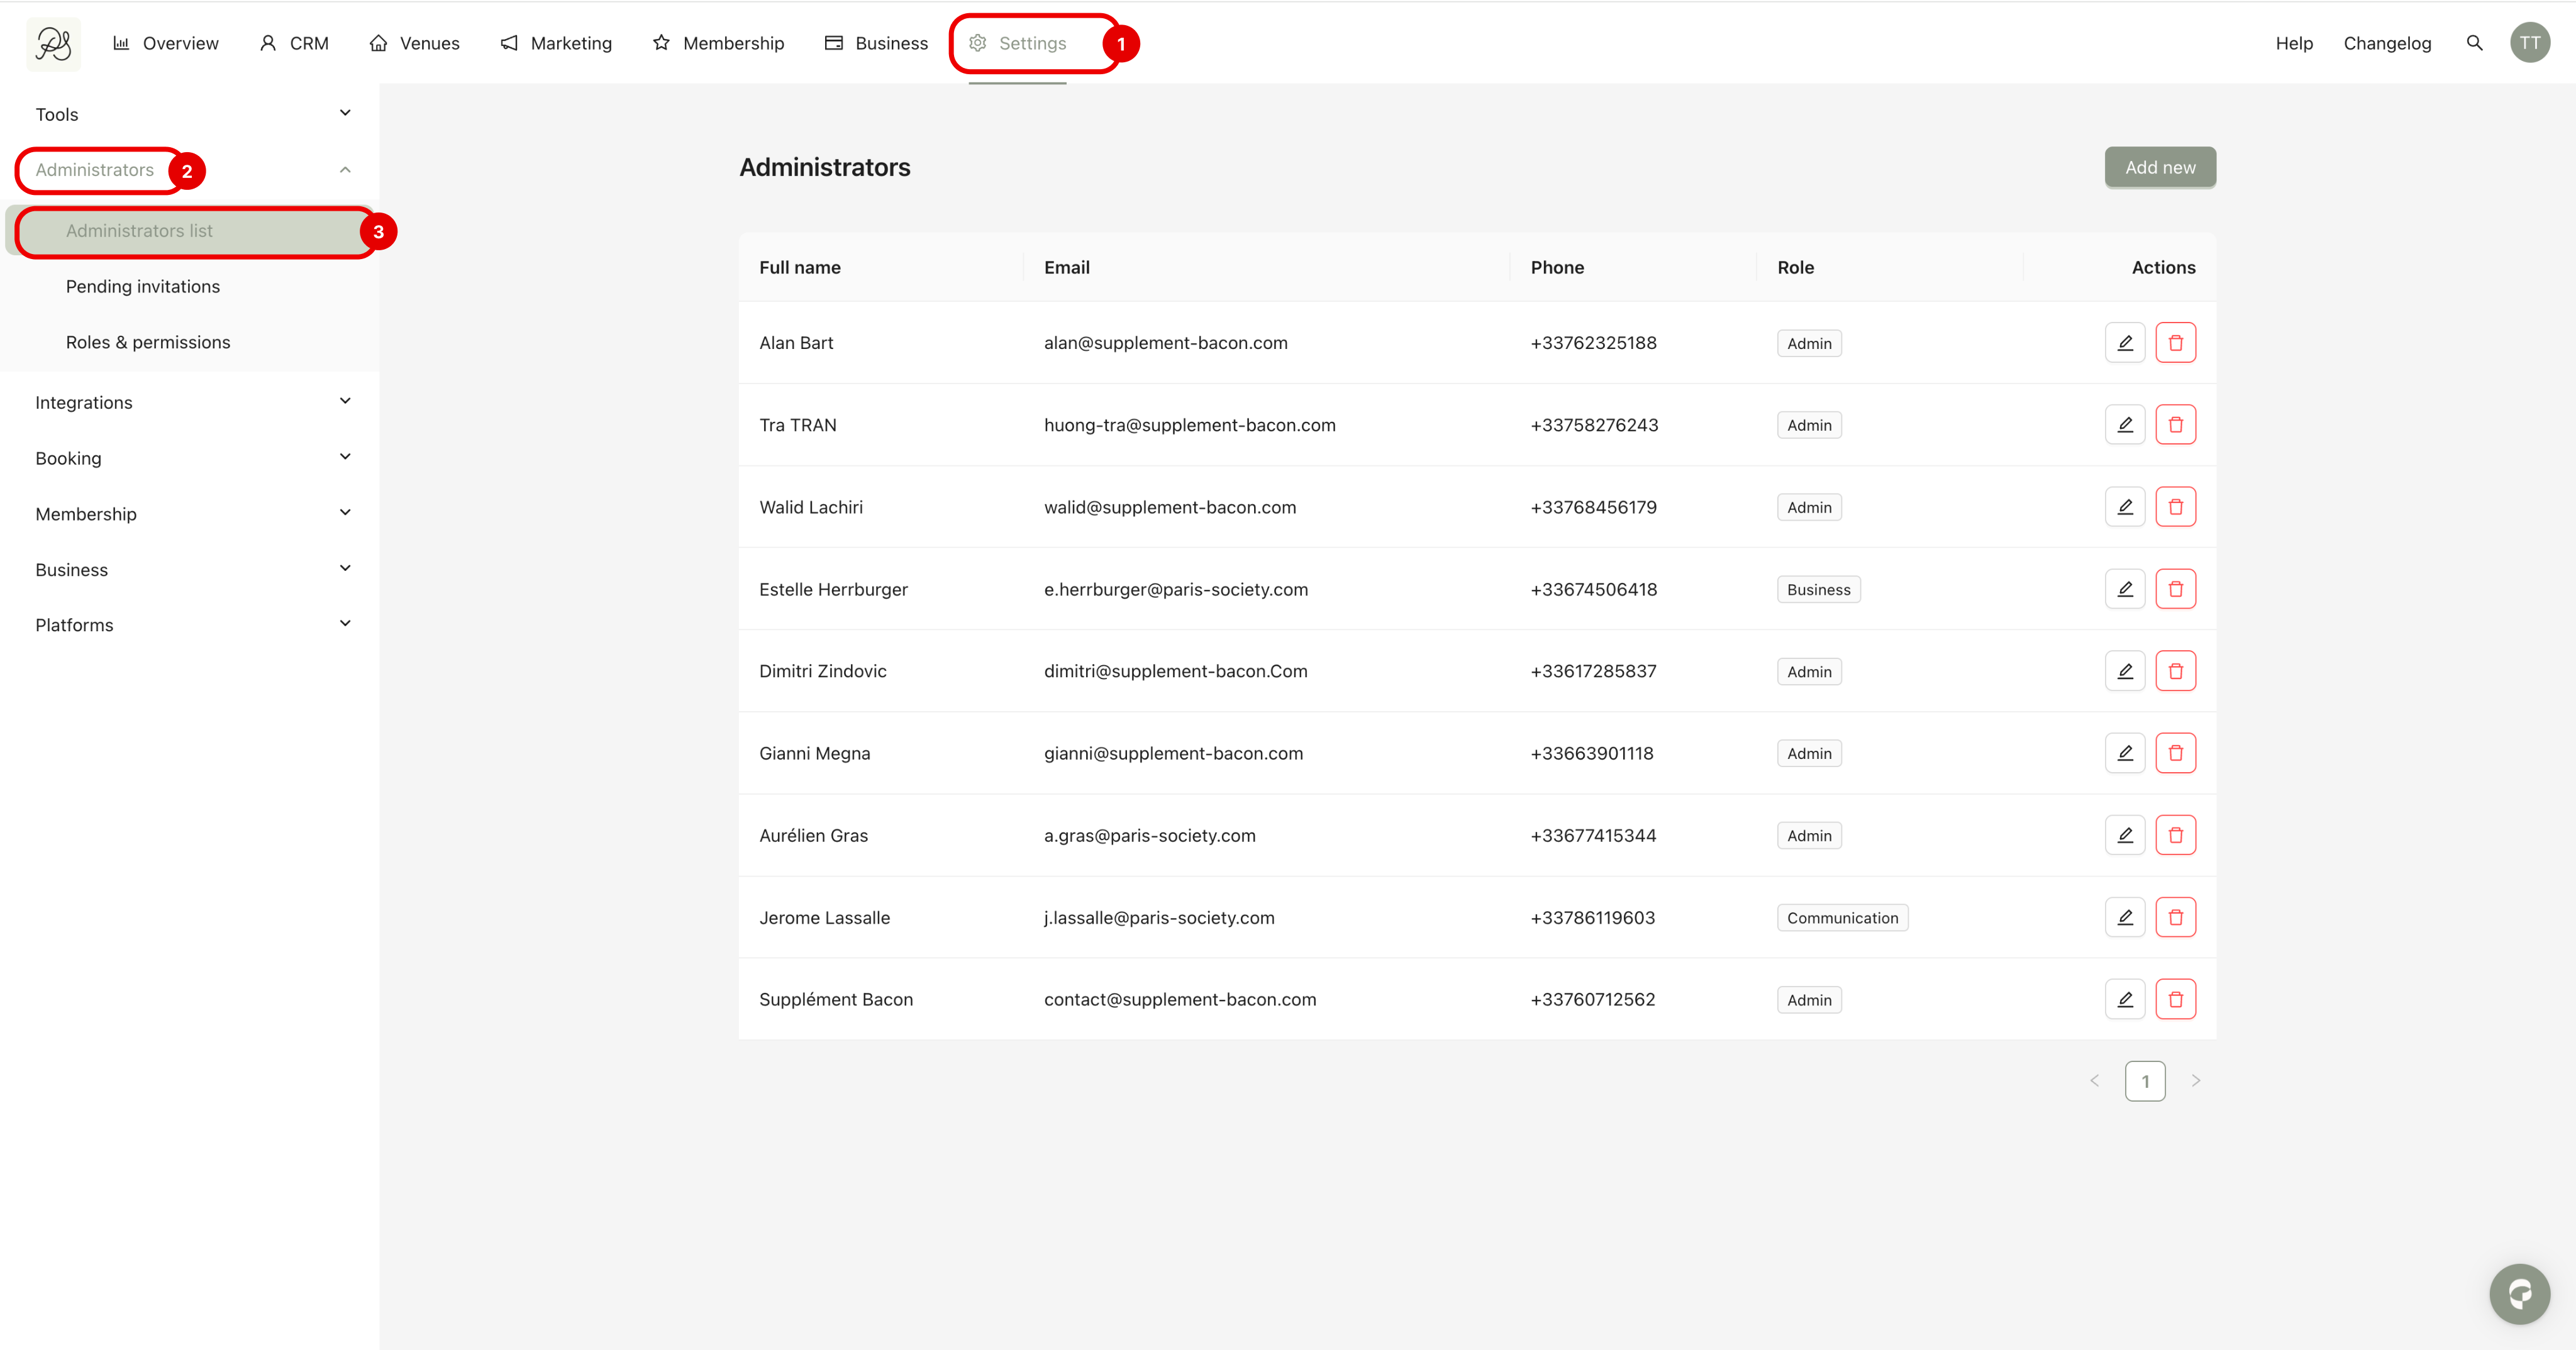Open the Changelog link
The width and height of the screenshot is (2576, 1350).
(x=2387, y=43)
